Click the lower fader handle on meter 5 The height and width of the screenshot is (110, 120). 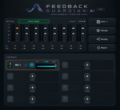[x=45, y=34]
